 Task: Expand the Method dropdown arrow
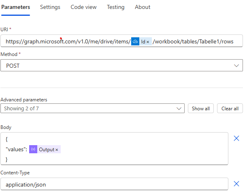click(237, 65)
